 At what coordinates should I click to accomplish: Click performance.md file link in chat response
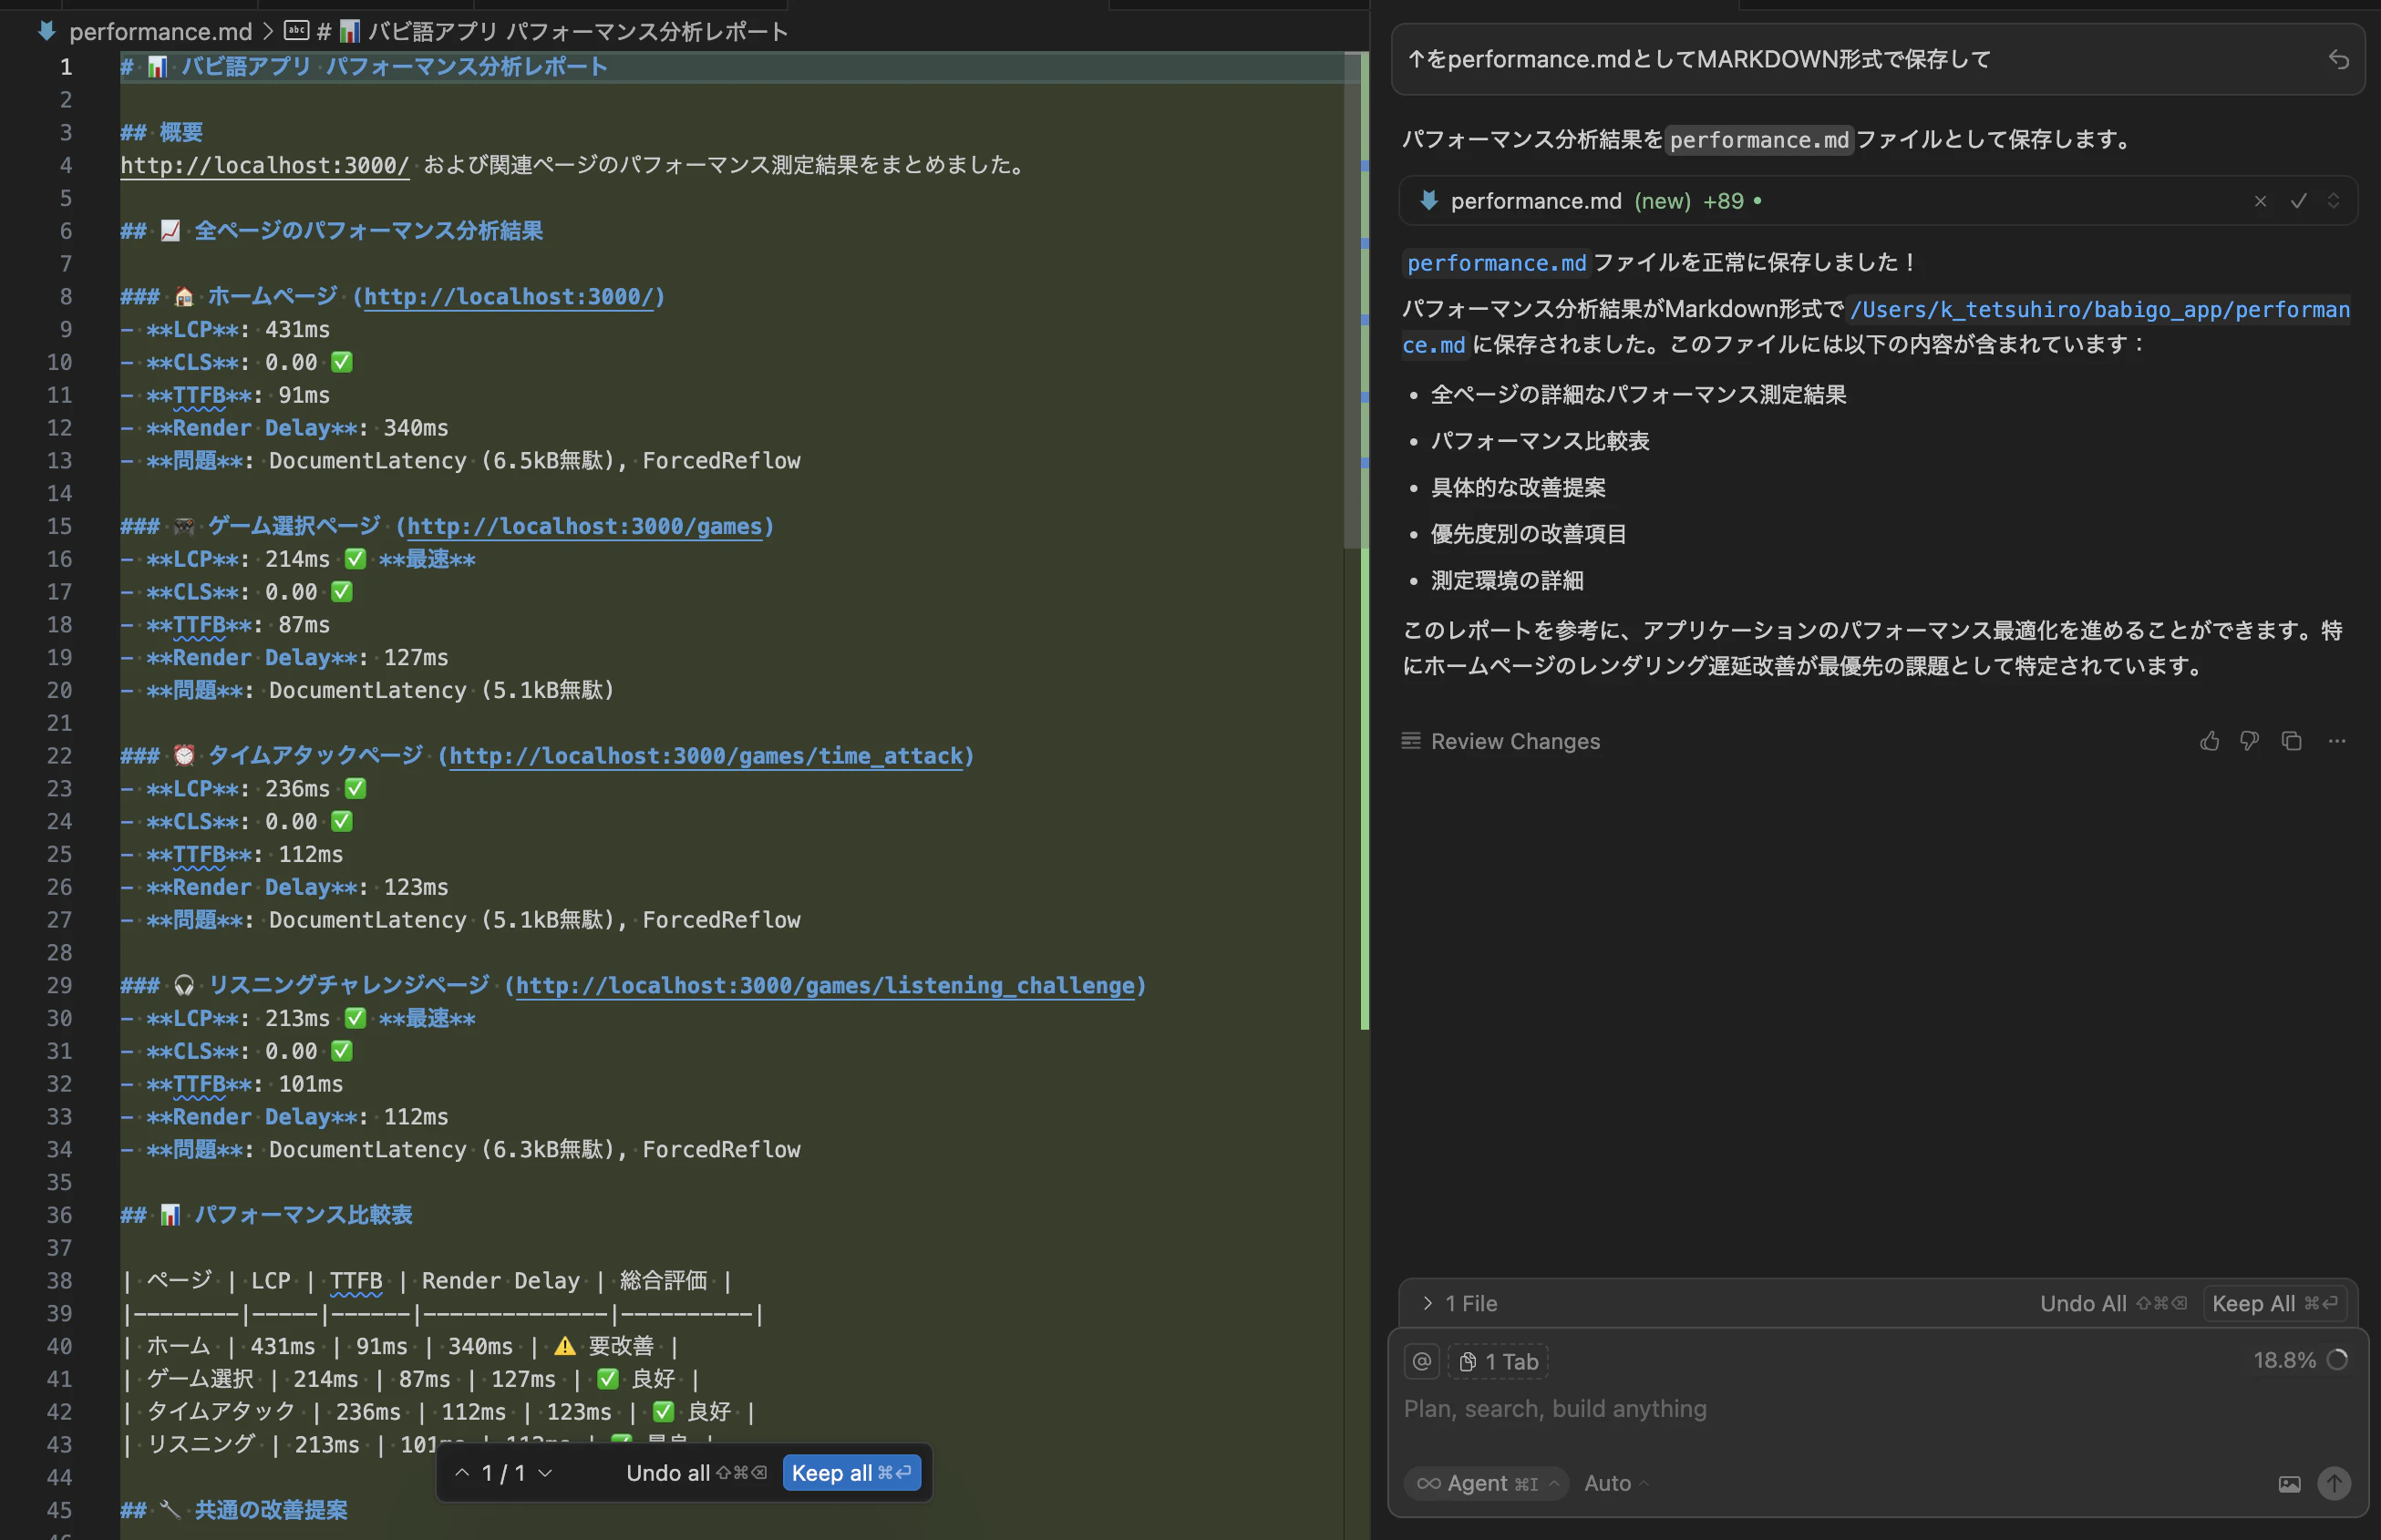pyautogui.click(x=1496, y=263)
